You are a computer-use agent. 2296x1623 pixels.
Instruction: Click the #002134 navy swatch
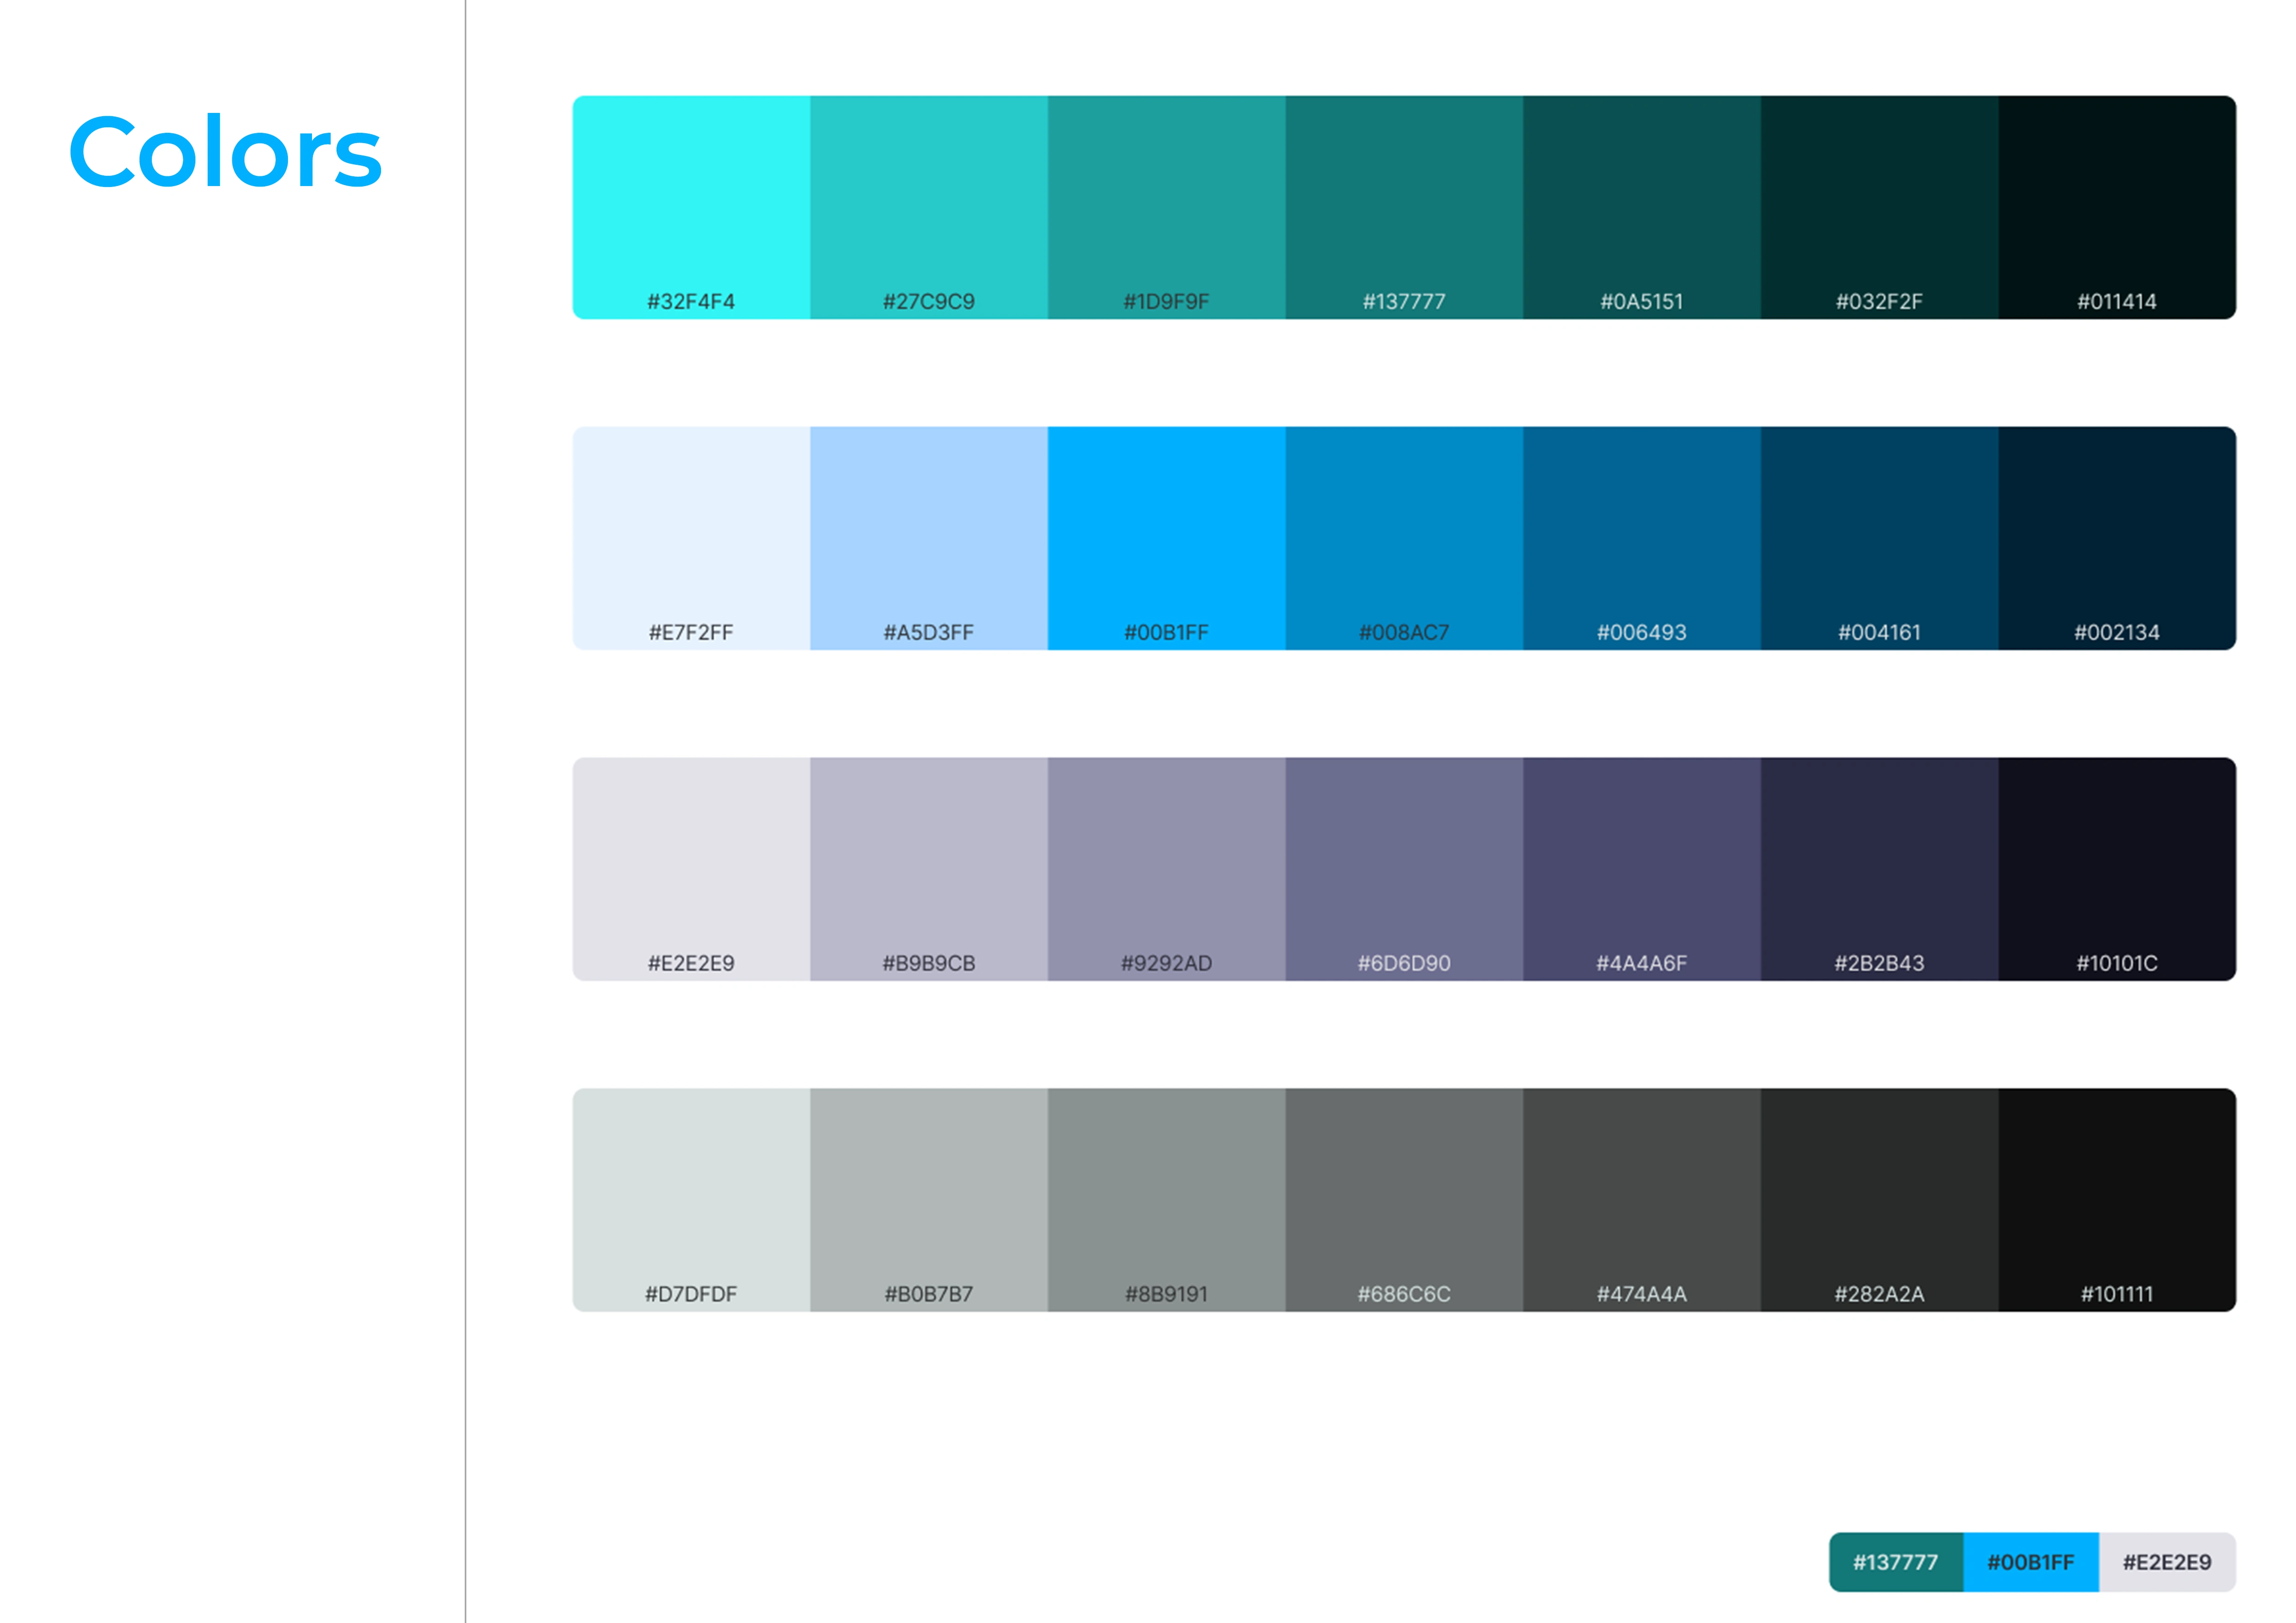point(2116,538)
